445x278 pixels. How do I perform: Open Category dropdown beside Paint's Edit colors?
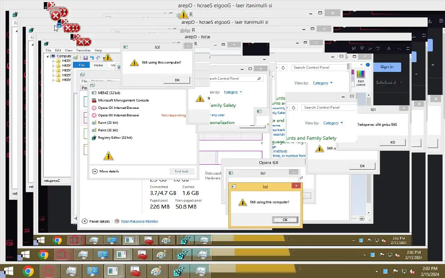click(x=323, y=83)
